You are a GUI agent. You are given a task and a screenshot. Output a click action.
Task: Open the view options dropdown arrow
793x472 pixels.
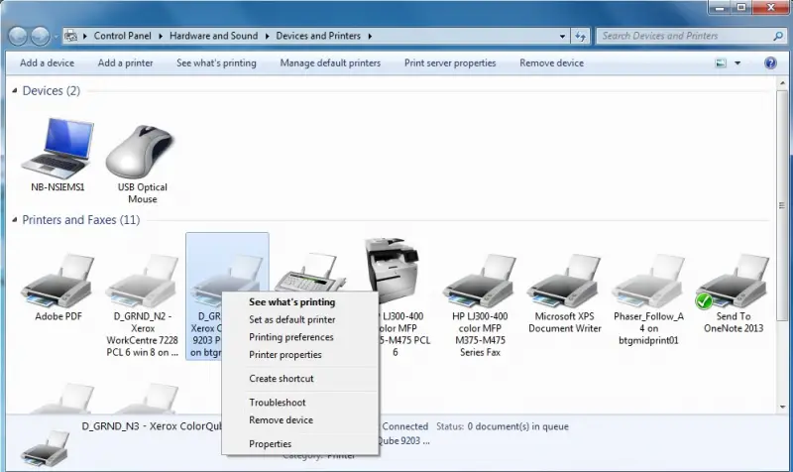(737, 63)
